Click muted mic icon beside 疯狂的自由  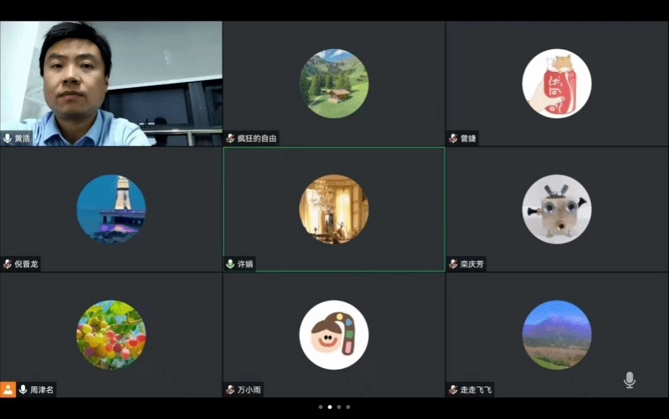[231, 139]
